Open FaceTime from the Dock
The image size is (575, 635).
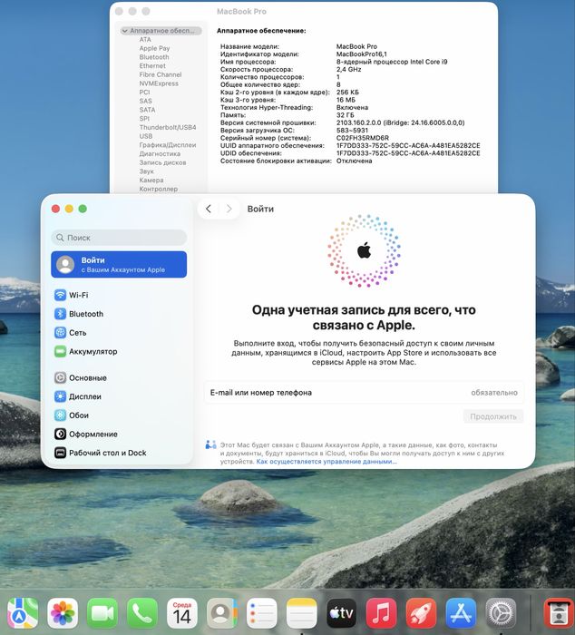[102, 613]
